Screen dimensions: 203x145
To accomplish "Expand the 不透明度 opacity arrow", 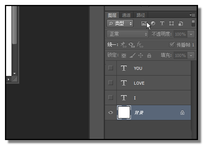I will click(191, 34).
